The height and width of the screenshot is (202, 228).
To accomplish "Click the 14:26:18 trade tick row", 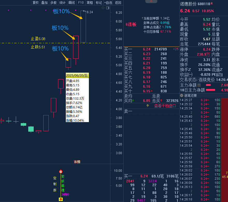I will [200, 199].
